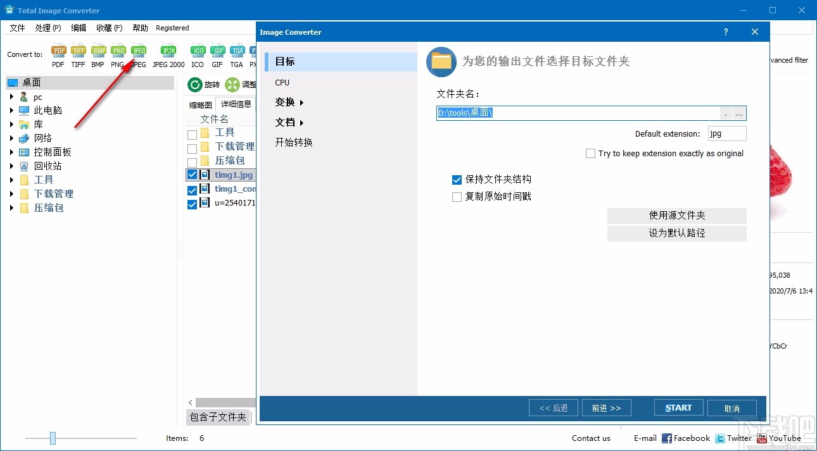
Task: Open the YouTube link in status bar
Action: [x=778, y=438]
